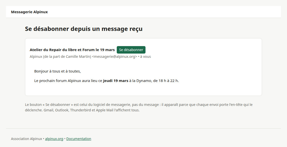The image size is (287, 147).
Task: Click the explanatory paragraph starting 'Le bouton « Se désabonner »'
Action: click(139, 107)
